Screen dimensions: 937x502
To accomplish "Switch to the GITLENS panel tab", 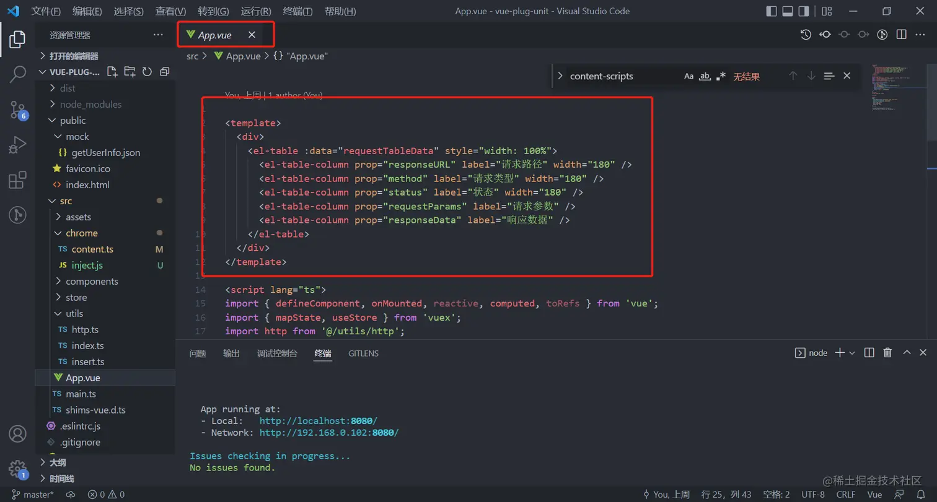I will pyautogui.click(x=363, y=353).
